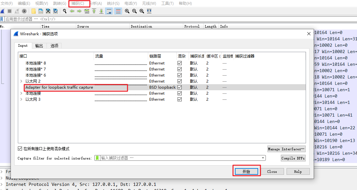Reload the capture file from the toolbar

pyautogui.click(x=55, y=11)
